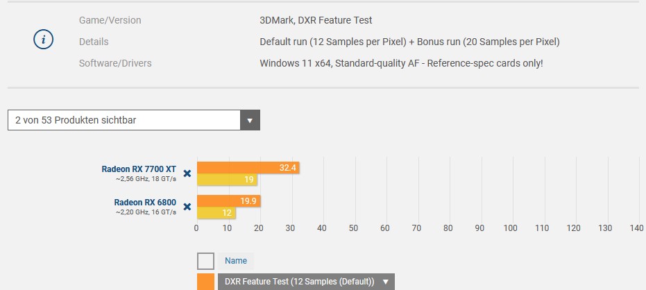Select the orange 32.4 bar for RX 7700 XT
The image size is (646, 290).
point(248,168)
